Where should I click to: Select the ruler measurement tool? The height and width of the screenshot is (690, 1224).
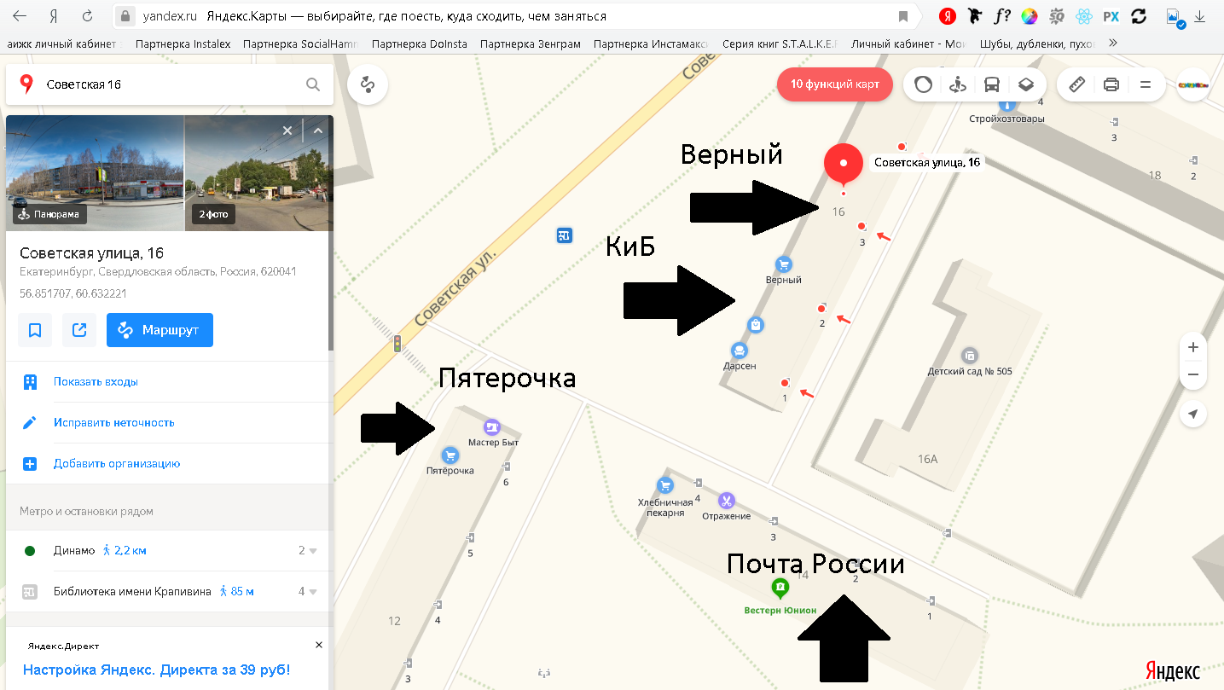(x=1076, y=84)
